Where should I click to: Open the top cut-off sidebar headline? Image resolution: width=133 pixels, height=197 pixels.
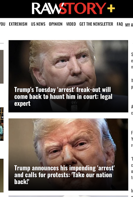(132, 61)
